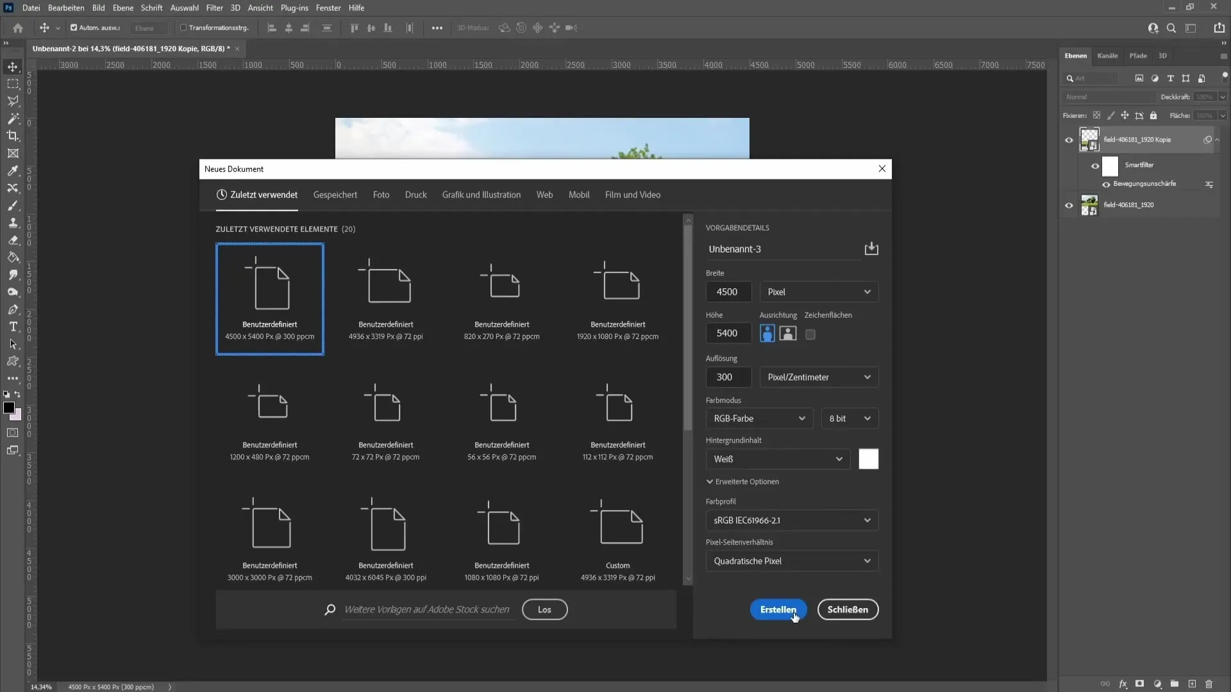Click the share icon at top right
The height and width of the screenshot is (692, 1231).
pos(1219,28)
